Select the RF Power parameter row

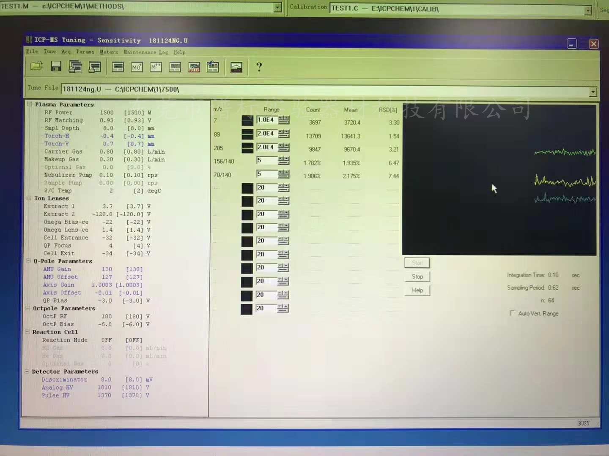click(58, 112)
